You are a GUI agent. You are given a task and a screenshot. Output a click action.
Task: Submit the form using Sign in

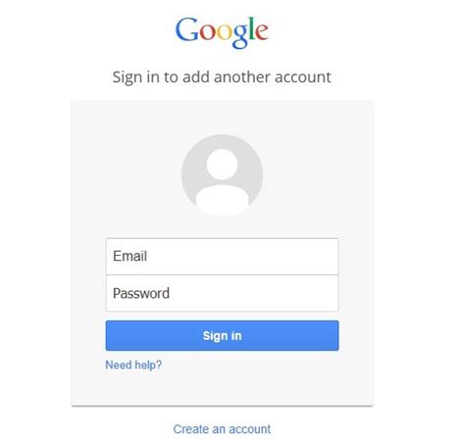pyautogui.click(x=222, y=335)
